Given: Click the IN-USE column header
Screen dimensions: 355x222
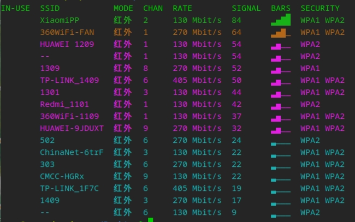Looking at the screenshot, I should (15, 8).
